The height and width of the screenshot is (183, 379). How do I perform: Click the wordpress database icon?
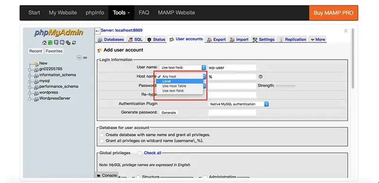36,93
